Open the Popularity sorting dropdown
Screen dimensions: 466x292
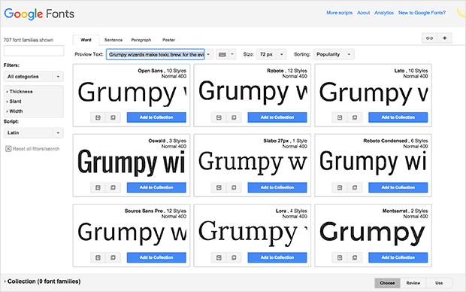334,54
